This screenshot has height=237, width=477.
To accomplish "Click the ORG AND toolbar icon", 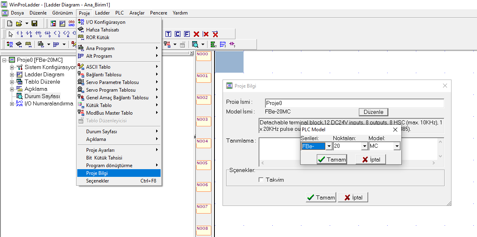I will (72, 23).
